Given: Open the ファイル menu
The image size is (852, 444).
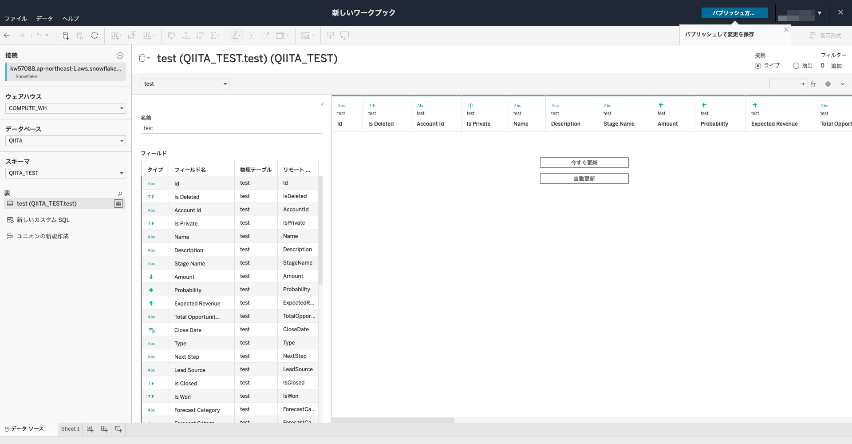Looking at the screenshot, I should [16, 19].
